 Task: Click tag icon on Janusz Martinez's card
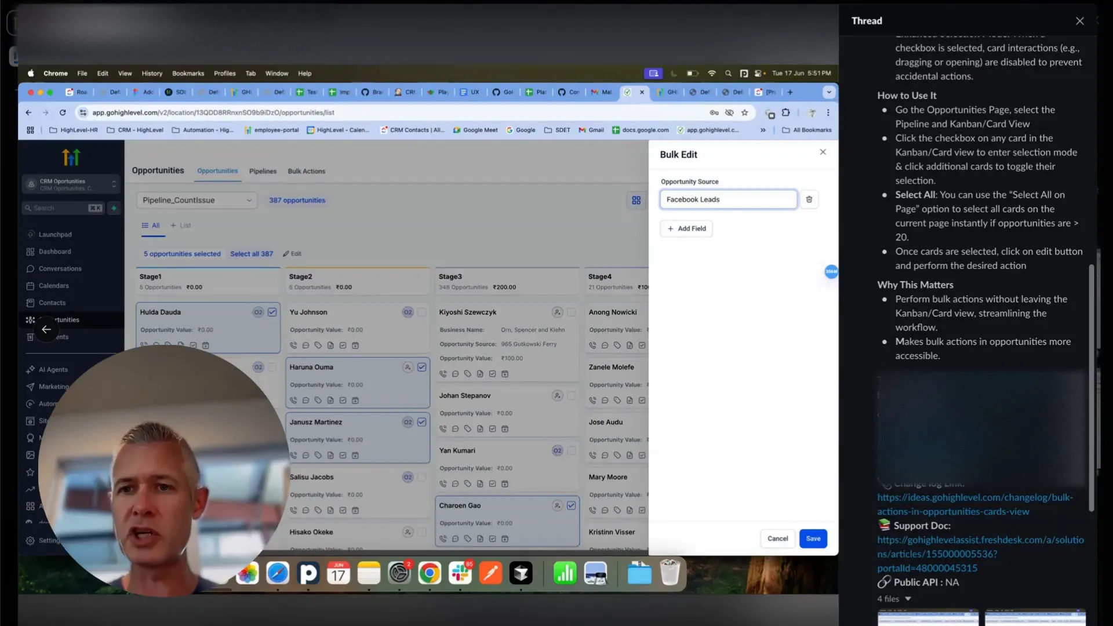tap(318, 456)
